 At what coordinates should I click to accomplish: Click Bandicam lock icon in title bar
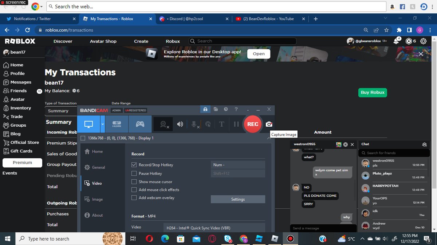(x=205, y=109)
